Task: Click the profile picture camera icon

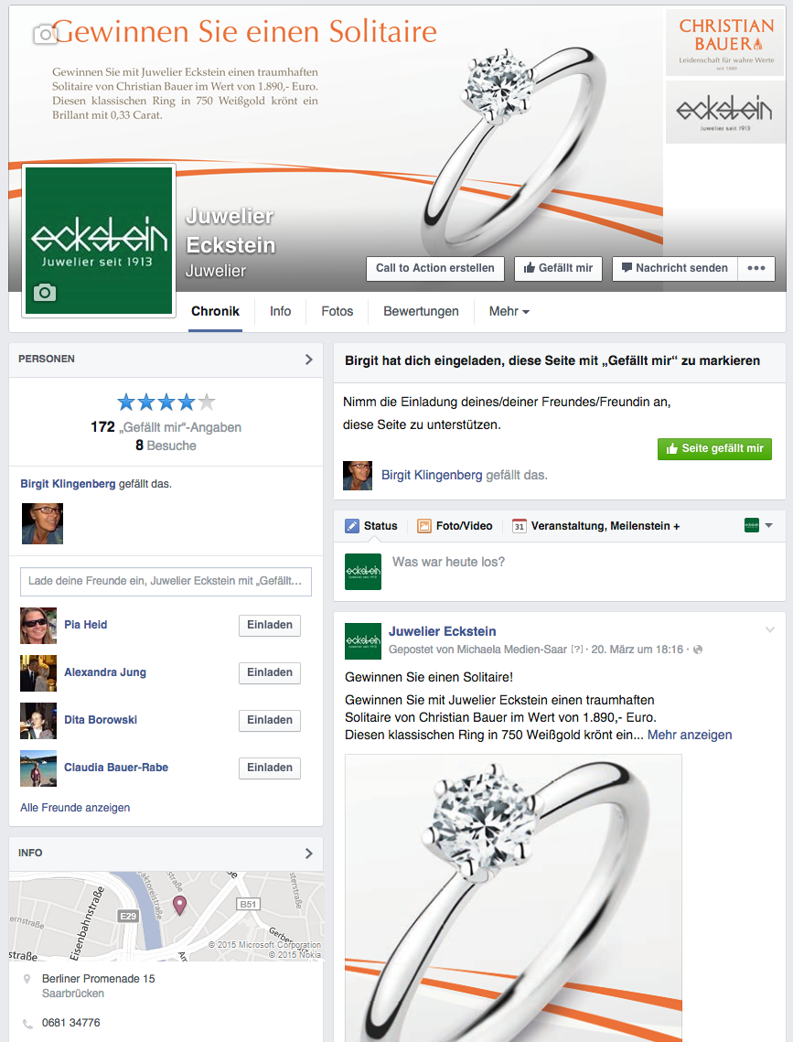Action: pyautogui.click(x=45, y=293)
